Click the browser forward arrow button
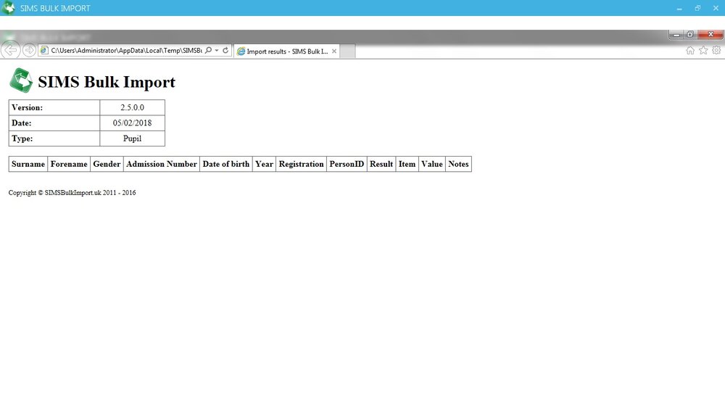This screenshot has width=725, height=409. [29, 50]
